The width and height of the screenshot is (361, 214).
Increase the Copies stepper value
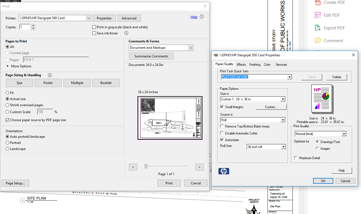[33, 26]
